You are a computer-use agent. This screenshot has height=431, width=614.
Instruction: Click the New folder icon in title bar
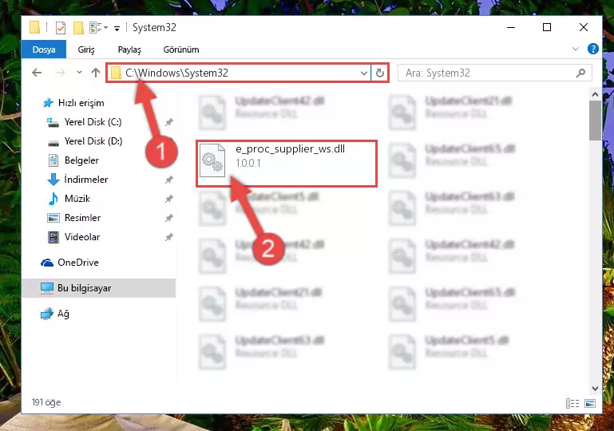pos(78,28)
